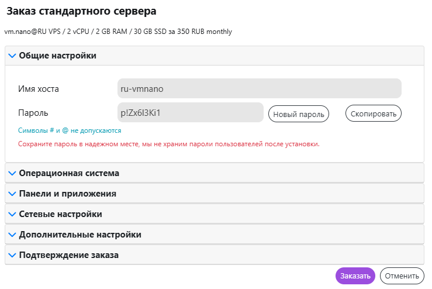
Task: Generate a password with Новый пароль
Action: [x=299, y=113]
